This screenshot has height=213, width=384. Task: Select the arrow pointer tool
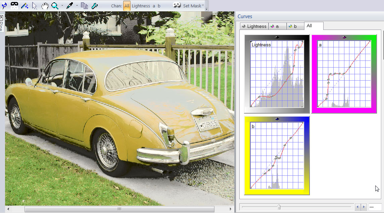pos(35,6)
